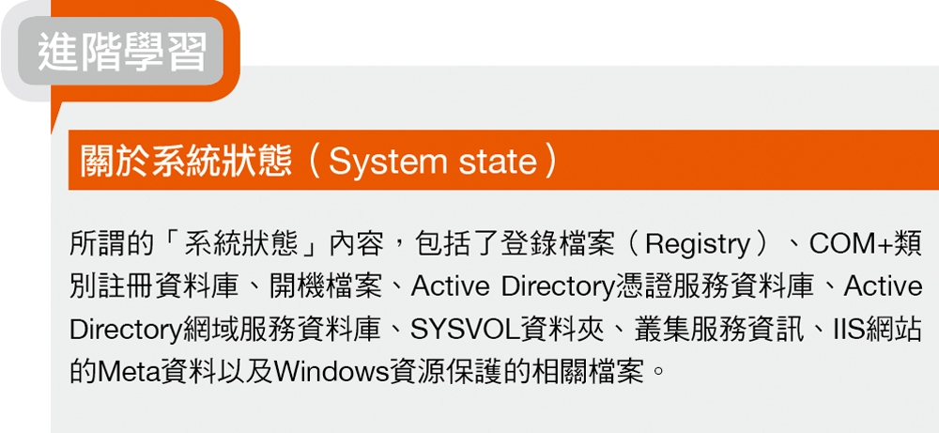Click the words System state in heading
Screen dimensions: 939x433
(x=432, y=162)
